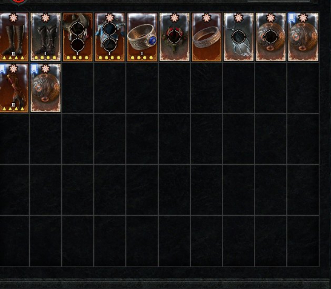Click the blue ribbon on the red second-row item
This screenshot has width=331, height=289.
(2, 69)
